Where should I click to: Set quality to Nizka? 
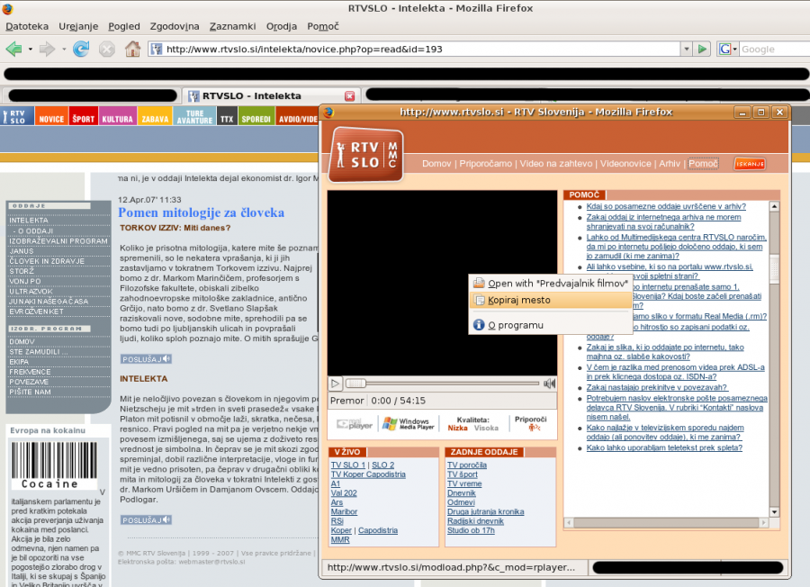point(457,428)
